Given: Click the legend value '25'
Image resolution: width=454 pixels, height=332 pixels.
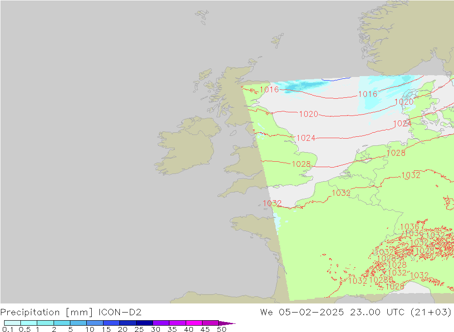Looking at the screenshot, I should coord(139,329).
